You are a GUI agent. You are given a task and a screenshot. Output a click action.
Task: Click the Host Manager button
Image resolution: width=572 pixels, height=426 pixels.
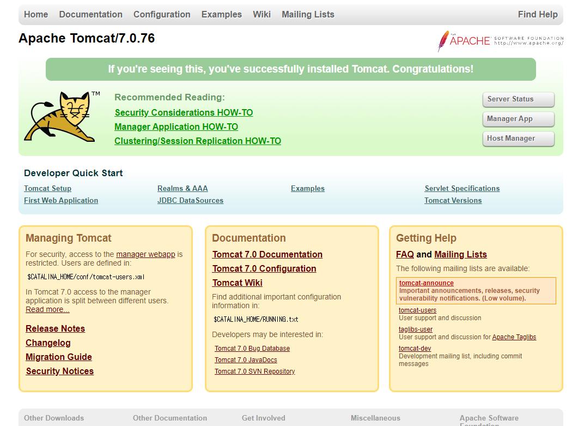pyautogui.click(x=519, y=139)
